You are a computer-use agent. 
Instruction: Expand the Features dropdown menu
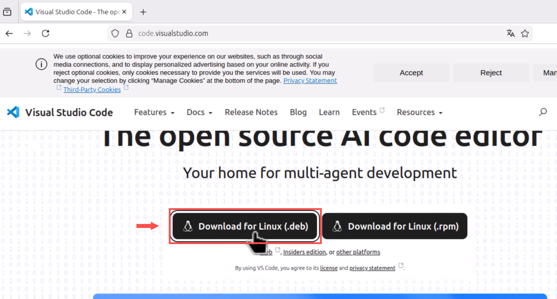coord(154,112)
